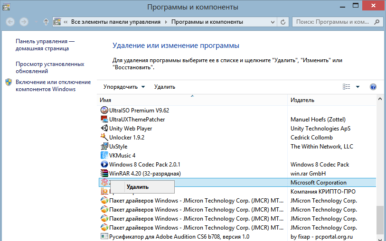Expand the view options dropdown arrow
Viewport: 386px width, 241px height.
(358, 87)
